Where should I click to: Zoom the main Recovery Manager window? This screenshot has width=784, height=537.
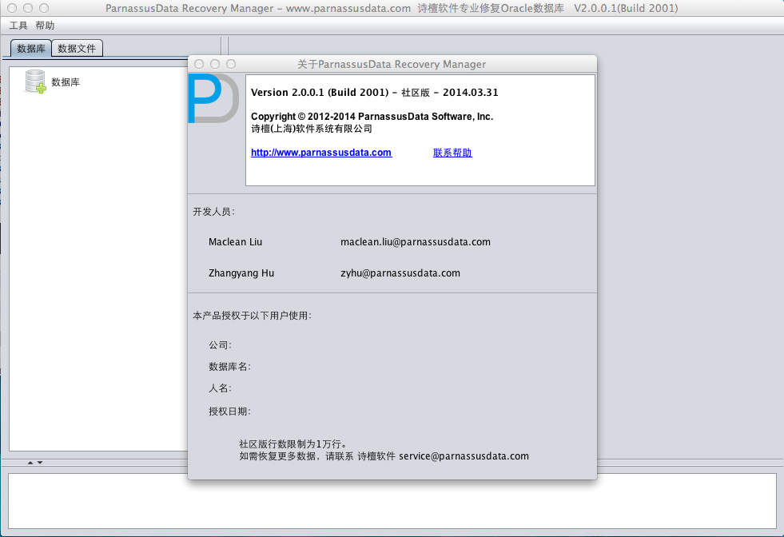(44, 8)
